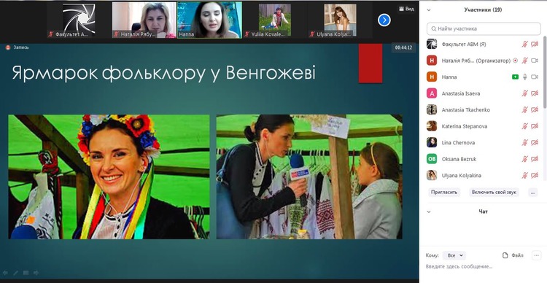The height and width of the screenshot is (283, 547).
Task: Click the Найти участника search field
Action: point(484,28)
